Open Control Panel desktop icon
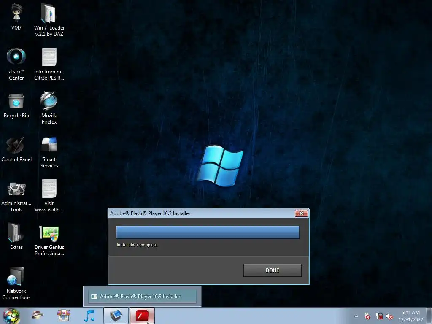The image size is (432, 324). (x=16, y=149)
